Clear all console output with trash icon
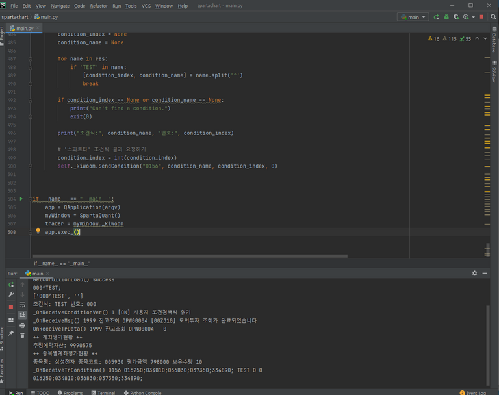499x395 pixels. [22, 335]
